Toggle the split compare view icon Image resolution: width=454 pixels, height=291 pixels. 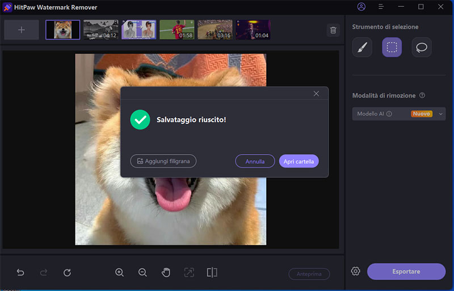212,273
